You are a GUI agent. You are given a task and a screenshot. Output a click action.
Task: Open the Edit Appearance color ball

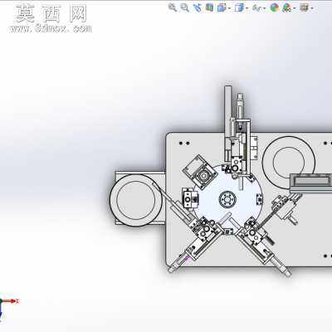click(x=275, y=7)
